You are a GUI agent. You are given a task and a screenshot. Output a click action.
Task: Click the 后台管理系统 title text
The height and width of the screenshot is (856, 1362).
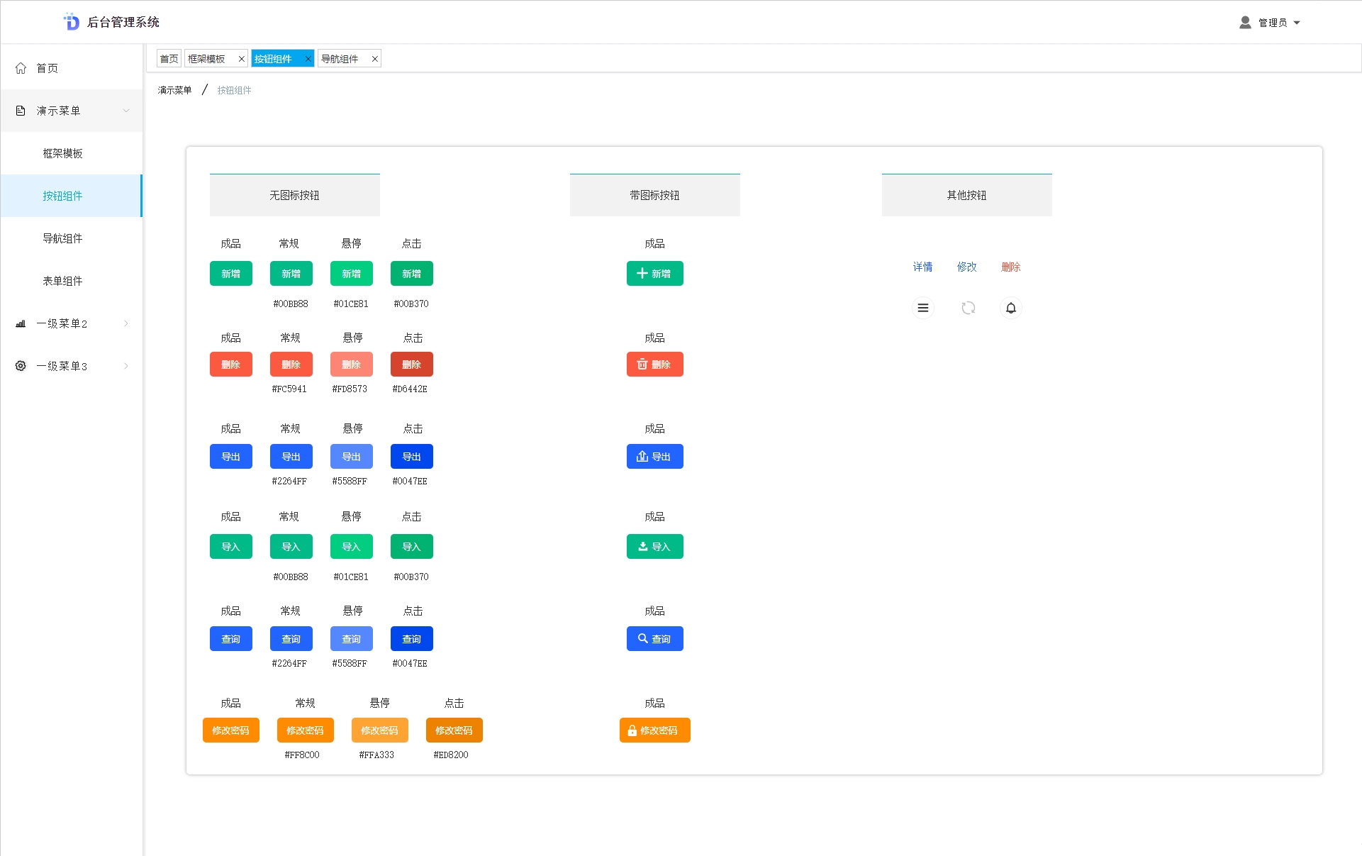(x=123, y=23)
